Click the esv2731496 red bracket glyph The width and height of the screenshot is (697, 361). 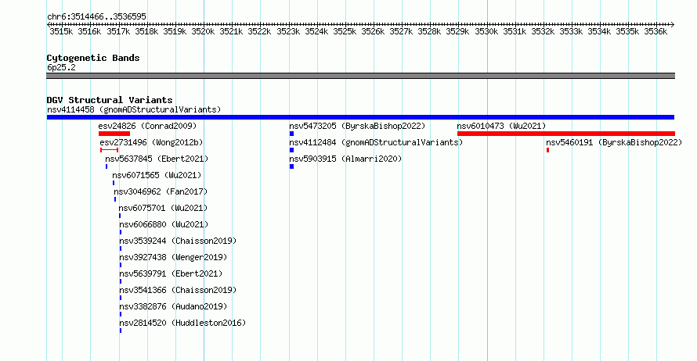coord(110,150)
